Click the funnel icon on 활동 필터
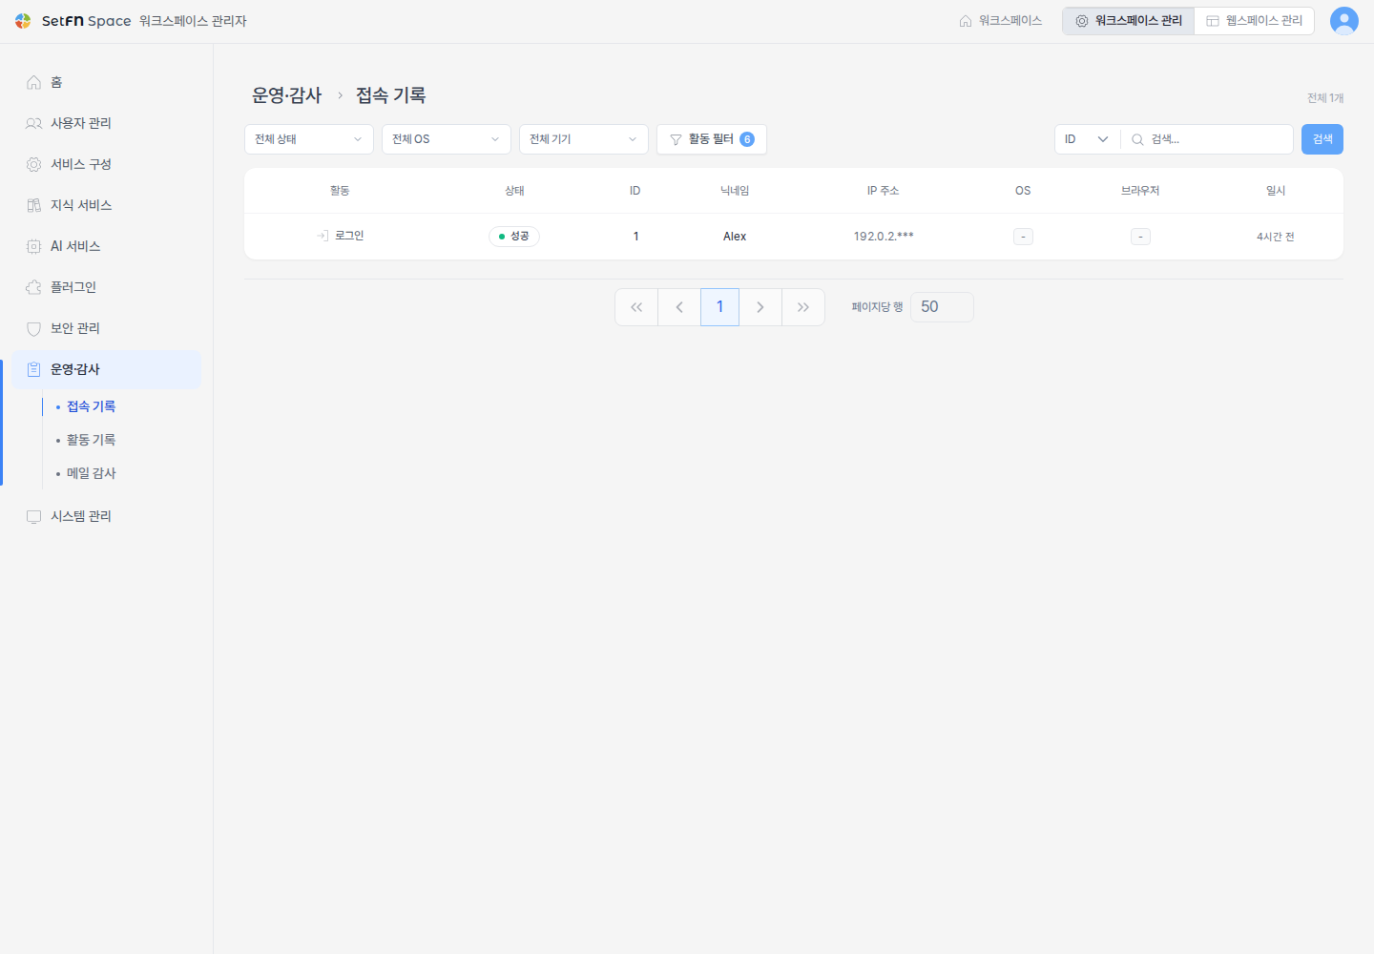The image size is (1374, 954). click(x=676, y=139)
